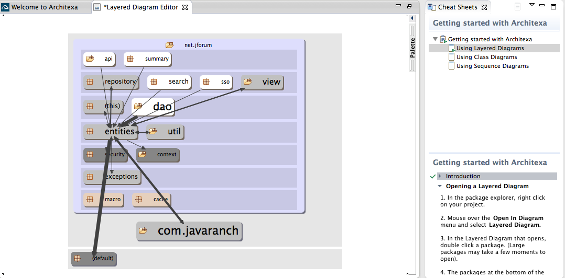Click the green Introduction completed checkmark
The image size is (565, 278).
432,176
